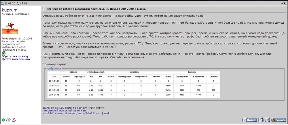288x125 pixels.
Task: Click the 2015-01-18 date cell
Action: (54, 95)
